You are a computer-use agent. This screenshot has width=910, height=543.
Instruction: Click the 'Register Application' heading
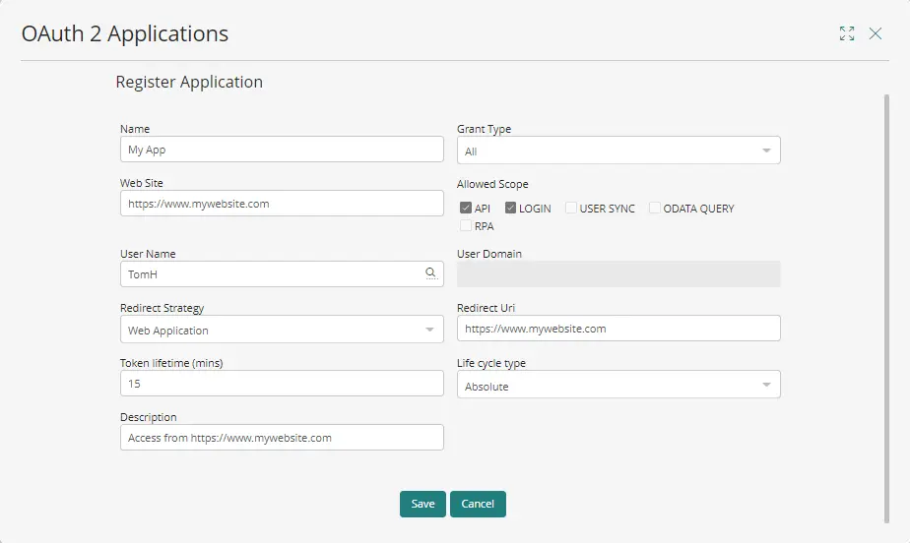[189, 82]
